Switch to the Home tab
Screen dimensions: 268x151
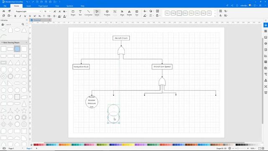point(16,6)
